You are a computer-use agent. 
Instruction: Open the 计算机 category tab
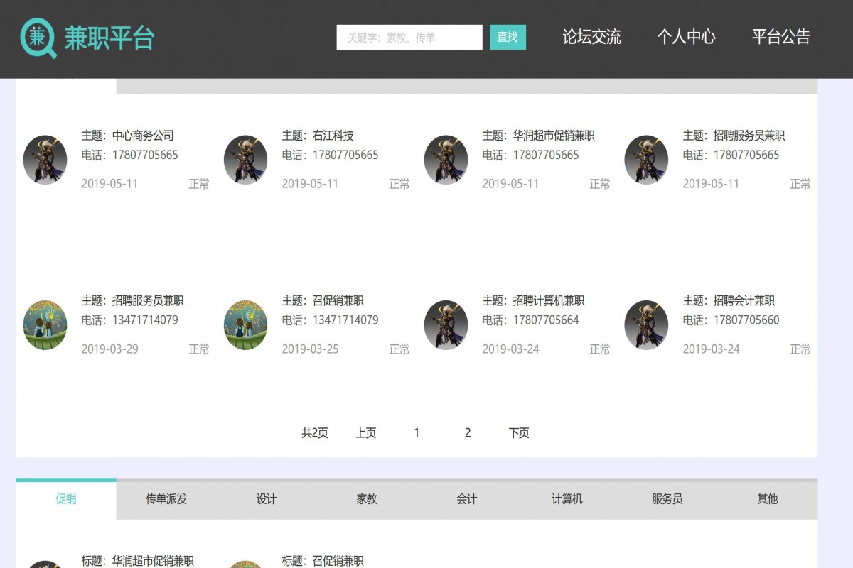click(567, 499)
